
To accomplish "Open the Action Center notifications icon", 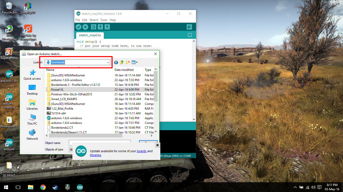I will coord(319,187).
